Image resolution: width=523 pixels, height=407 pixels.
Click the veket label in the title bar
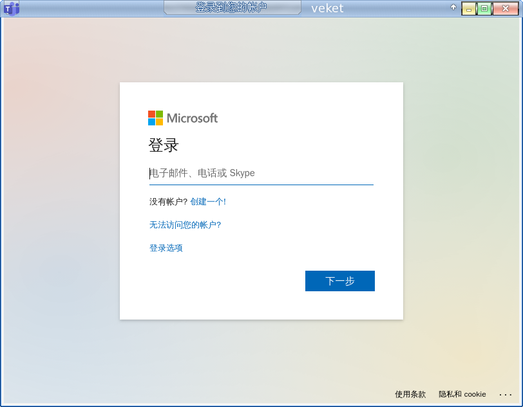[x=327, y=8]
